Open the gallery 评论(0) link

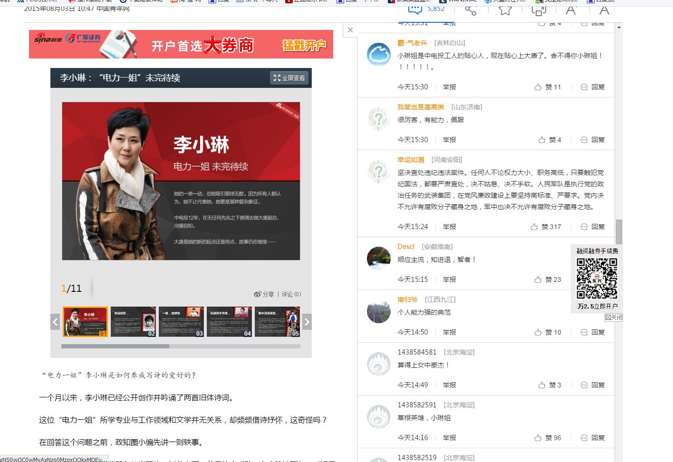291,294
